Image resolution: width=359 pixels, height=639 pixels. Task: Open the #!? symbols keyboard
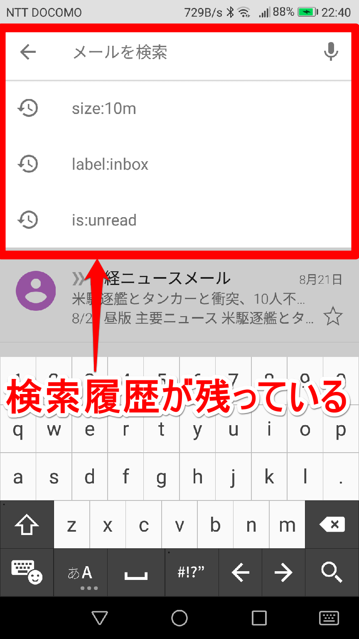pos(192,573)
